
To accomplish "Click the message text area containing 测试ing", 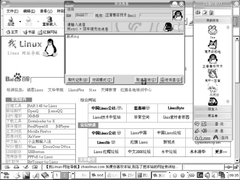I will (x=125, y=54).
